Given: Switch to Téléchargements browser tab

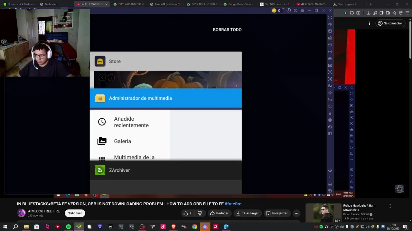Looking at the screenshot, I should 347,4.
